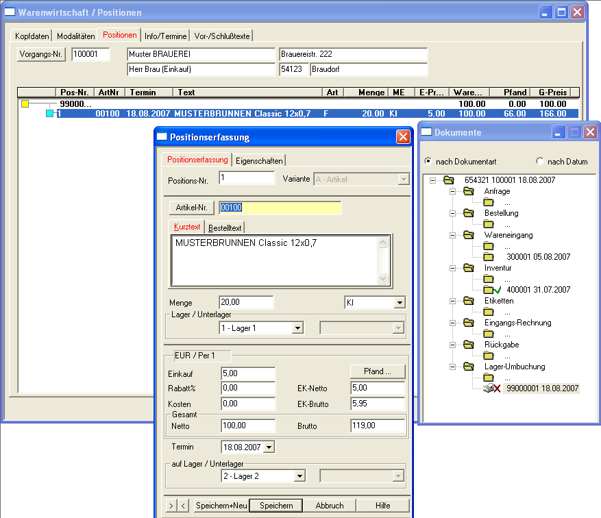
Task: Open the Termin date dropdown
Action: [268, 447]
